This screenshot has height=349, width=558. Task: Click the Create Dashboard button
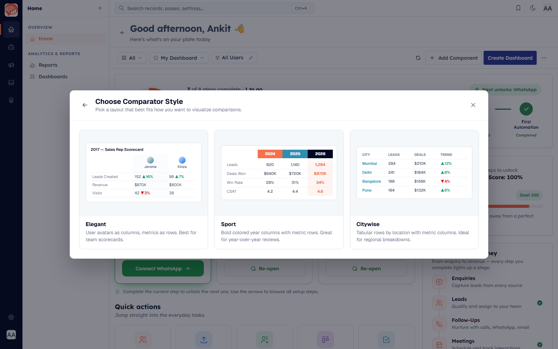510,58
